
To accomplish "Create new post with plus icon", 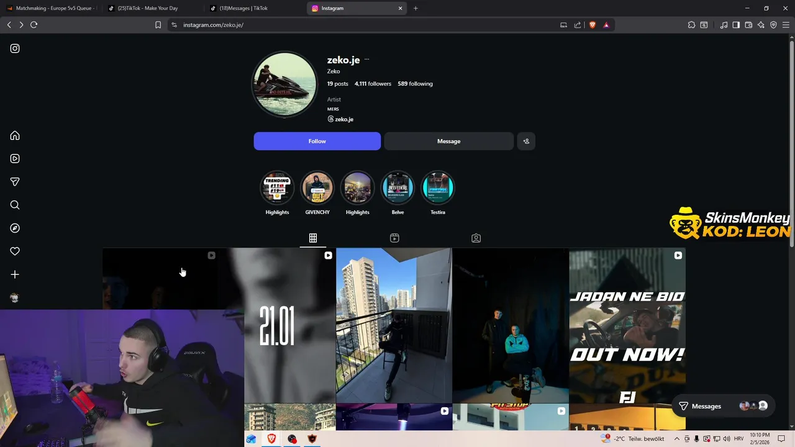I will (15, 274).
